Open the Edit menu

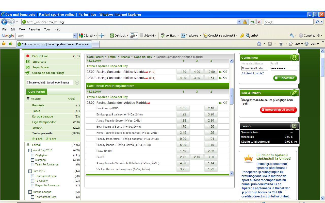(x=13, y=29)
